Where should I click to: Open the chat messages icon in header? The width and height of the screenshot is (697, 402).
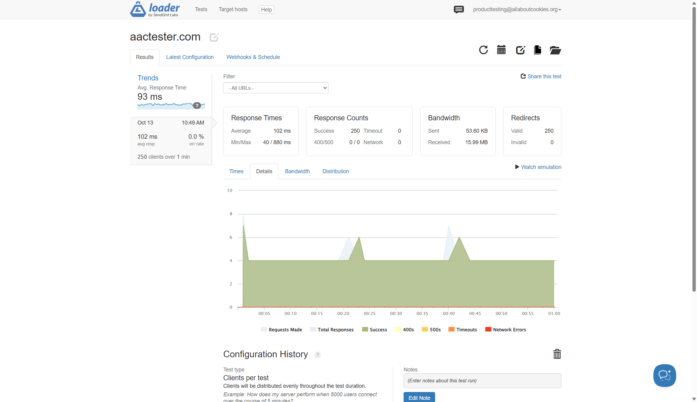pyautogui.click(x=458, y=10)
